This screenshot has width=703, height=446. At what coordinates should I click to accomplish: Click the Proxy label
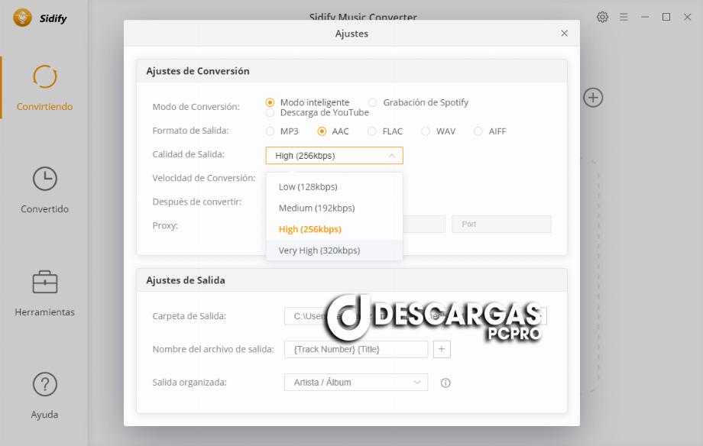(x=165, y=225)
